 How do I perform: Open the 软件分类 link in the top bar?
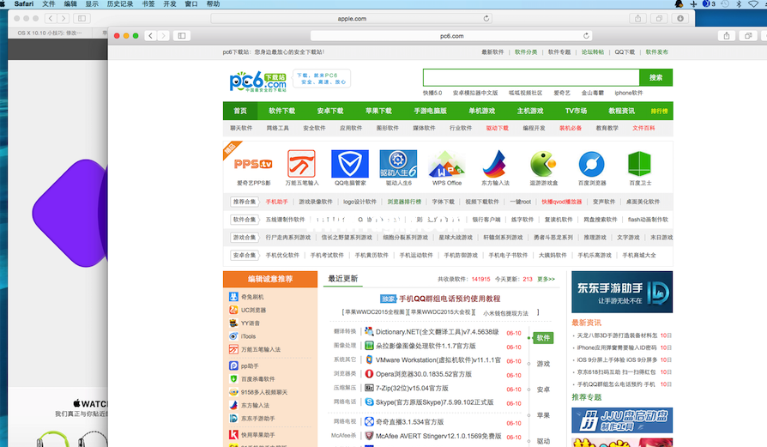pos(526,51)
